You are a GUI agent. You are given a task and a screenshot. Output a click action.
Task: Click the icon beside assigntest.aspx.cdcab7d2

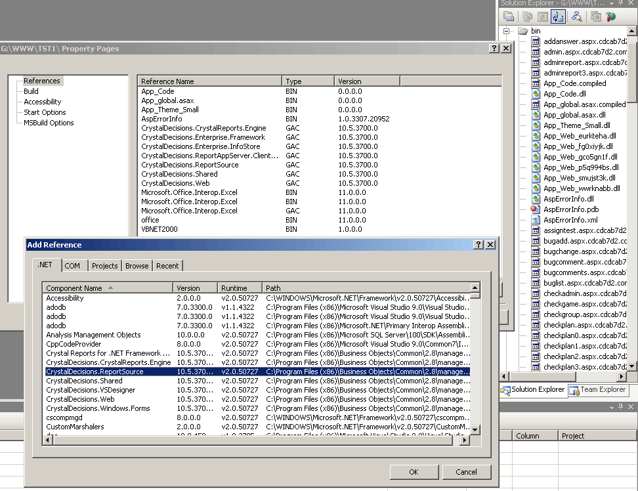point(536,230)
